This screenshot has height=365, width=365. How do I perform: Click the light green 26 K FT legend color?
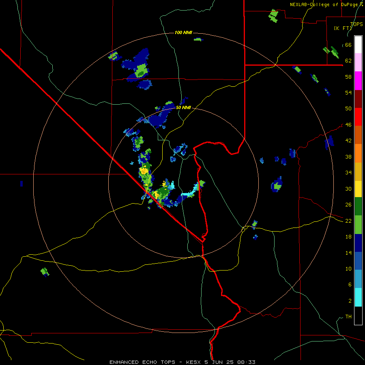(x=358, y=225)
